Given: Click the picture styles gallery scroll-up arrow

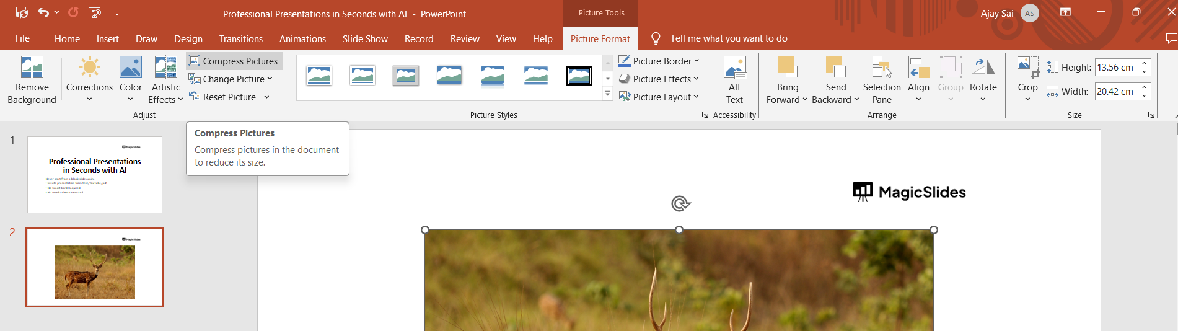Looking at the screenshot, I should [608, 63].
